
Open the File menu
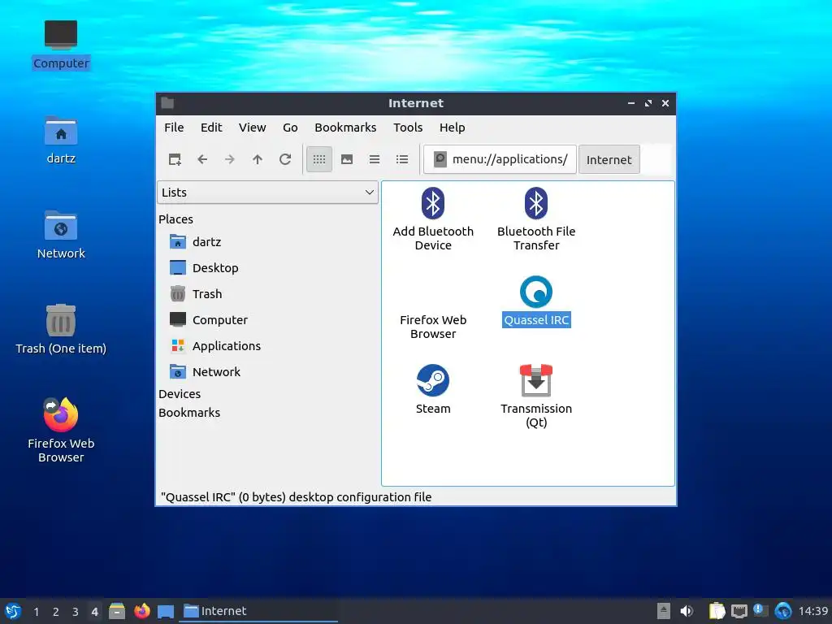tap(174, 128)
